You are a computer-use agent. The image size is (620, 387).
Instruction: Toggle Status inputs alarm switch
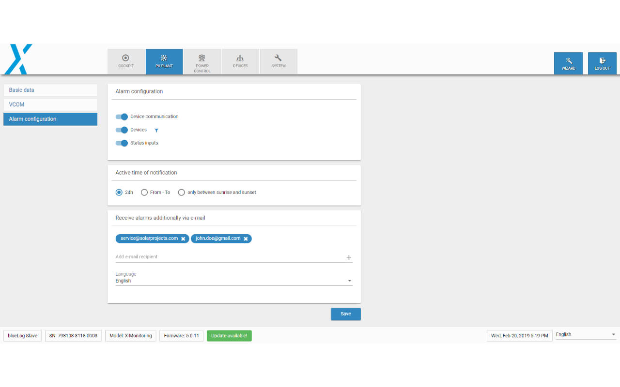(122, 143)
